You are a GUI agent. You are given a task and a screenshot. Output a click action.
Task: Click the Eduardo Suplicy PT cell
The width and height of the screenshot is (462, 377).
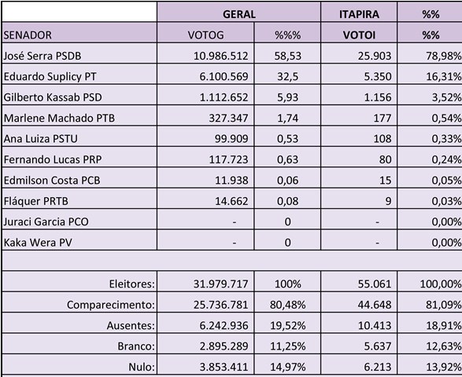[x=79, y=74]
